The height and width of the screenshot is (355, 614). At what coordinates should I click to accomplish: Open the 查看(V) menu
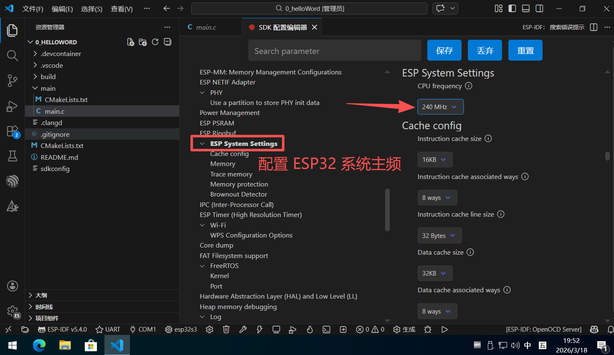click(122, 9)
